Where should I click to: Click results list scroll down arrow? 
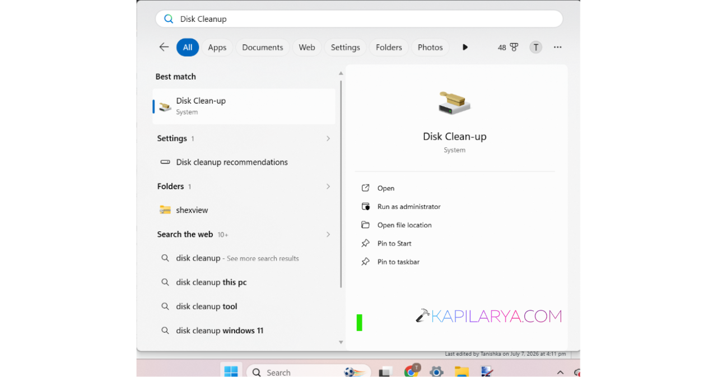(x=341, y=342)
